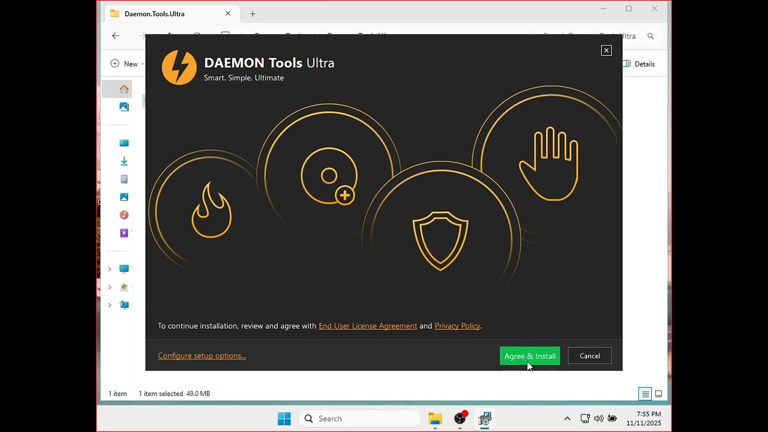The width and height of the screenshot is (768, 432).
Task: Close the Daemon.Tools.Ultra Explorer tab
Action: pos(228,13)
